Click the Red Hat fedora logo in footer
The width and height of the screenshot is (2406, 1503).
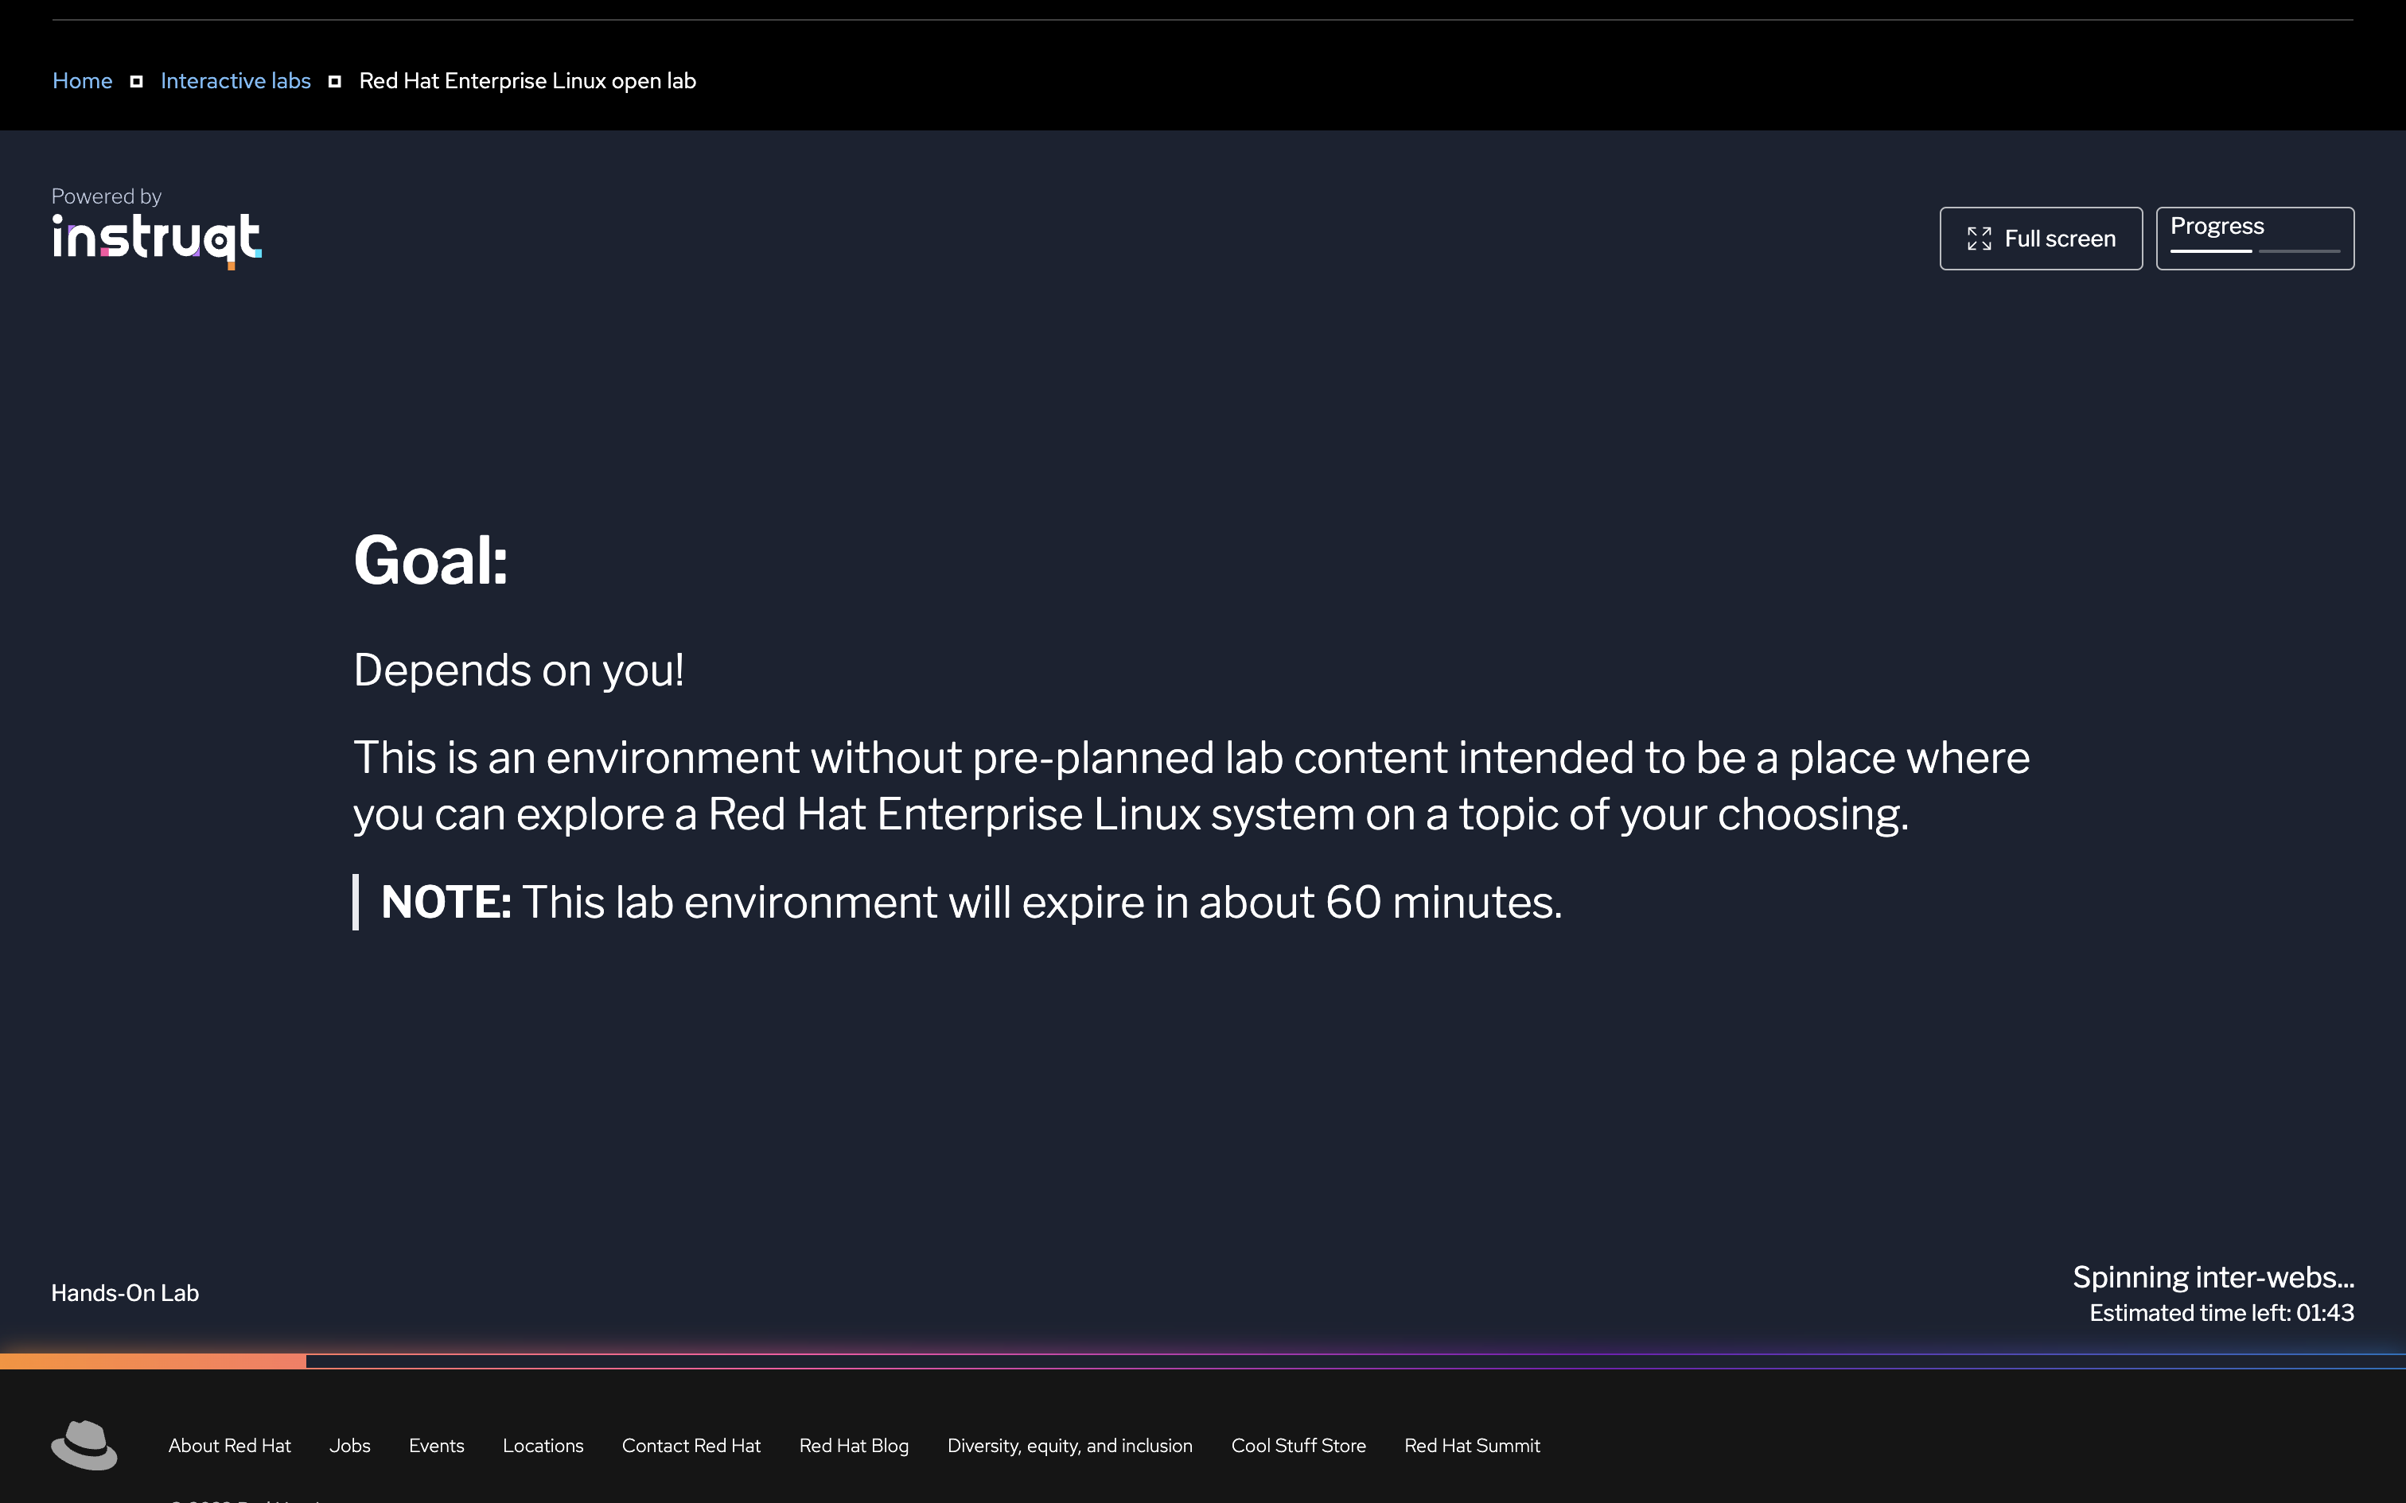[x=84, y=1444]
